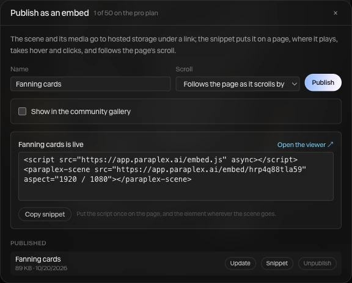
Task: Click the chevron on the Scroll dropdown
Action: click(x=295, y=84)
